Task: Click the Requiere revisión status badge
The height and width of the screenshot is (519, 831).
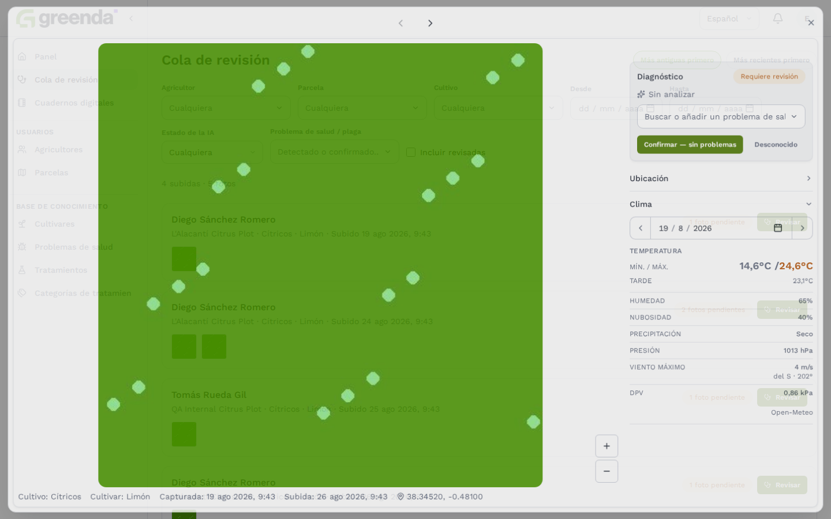Action: 769,77
